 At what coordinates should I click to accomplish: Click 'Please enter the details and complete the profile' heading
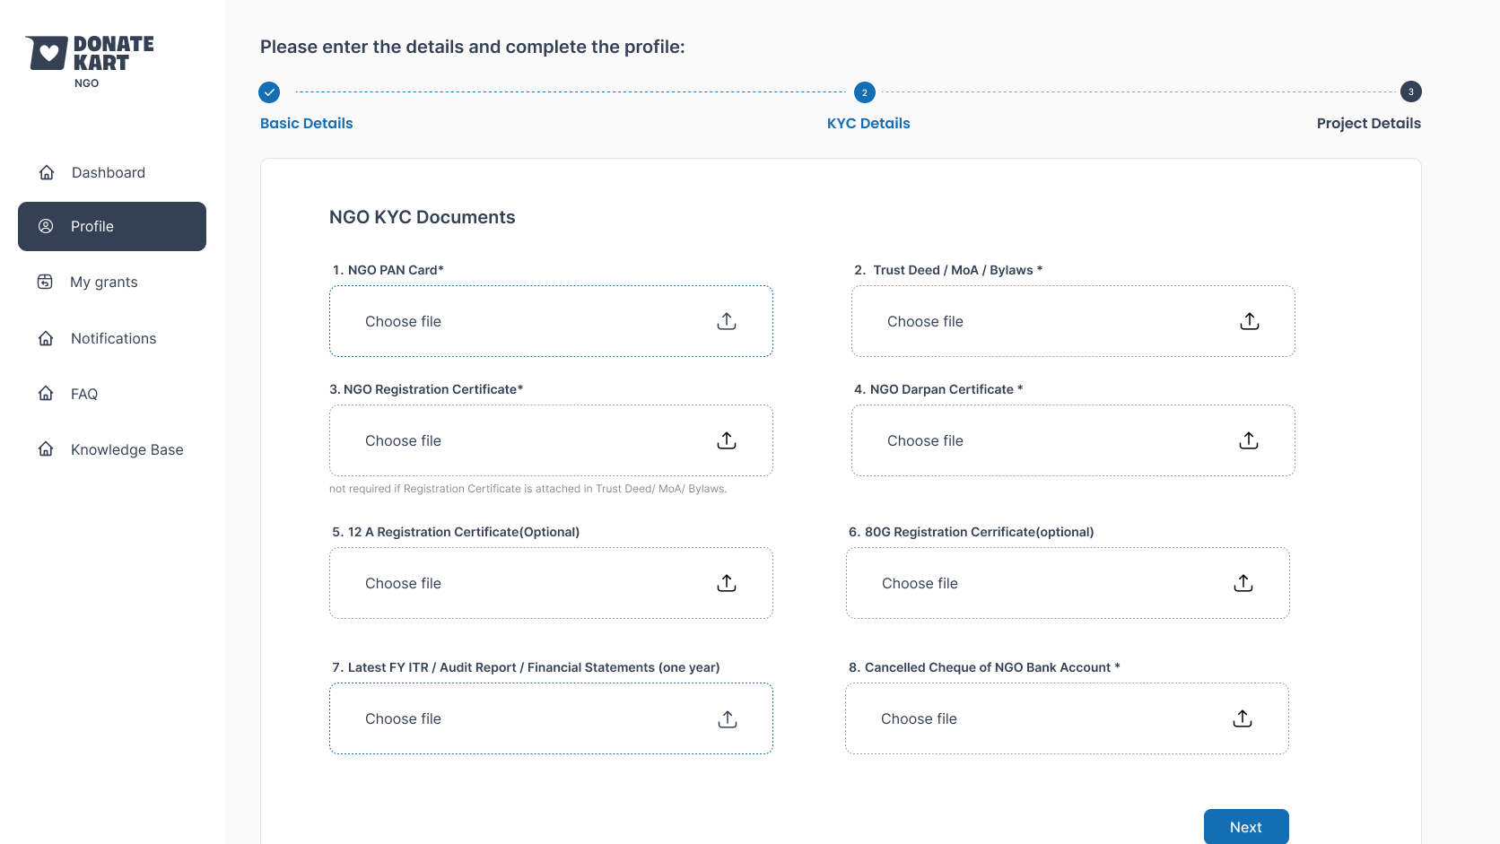tap(473, 47)
